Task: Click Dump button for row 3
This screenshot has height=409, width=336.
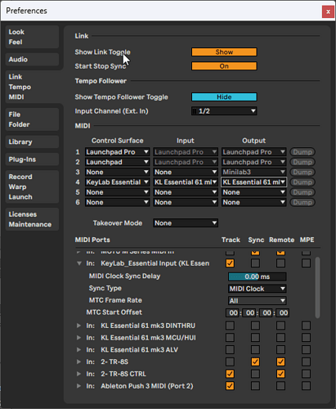Action: pos(302,172)
